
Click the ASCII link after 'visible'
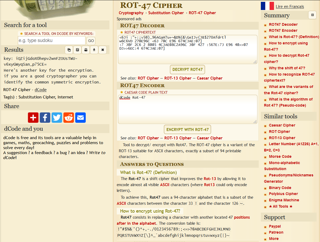coord(165,185)
